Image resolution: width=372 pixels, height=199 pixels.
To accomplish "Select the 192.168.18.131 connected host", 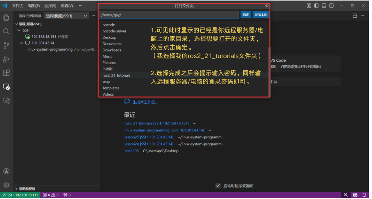I will point(47,37).
